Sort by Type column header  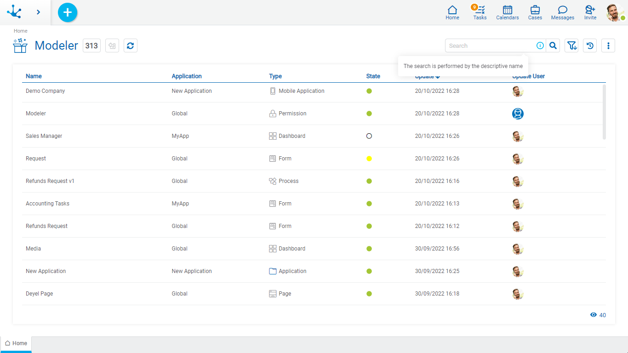(275, 76)
